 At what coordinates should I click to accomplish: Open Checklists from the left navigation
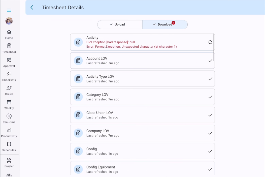9,76
